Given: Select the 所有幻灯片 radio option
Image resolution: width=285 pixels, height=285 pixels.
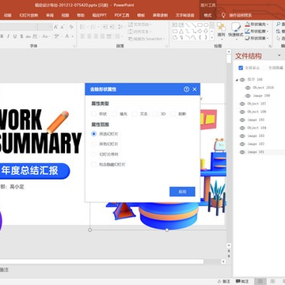Looking at the screenshot, I should click(x=93, y=144).
